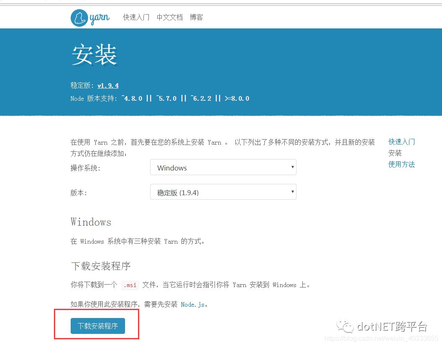Select 安装 in the right sidebar
The width and height of the screenshot is (442, 346).
point(395,153)
